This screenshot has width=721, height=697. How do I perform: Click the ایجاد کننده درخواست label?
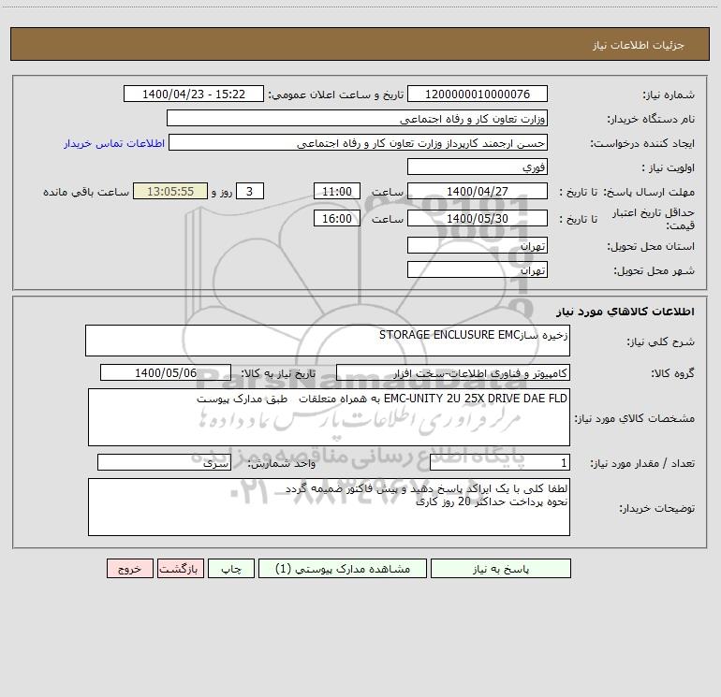pyautogui.click(x=642, y=144)
